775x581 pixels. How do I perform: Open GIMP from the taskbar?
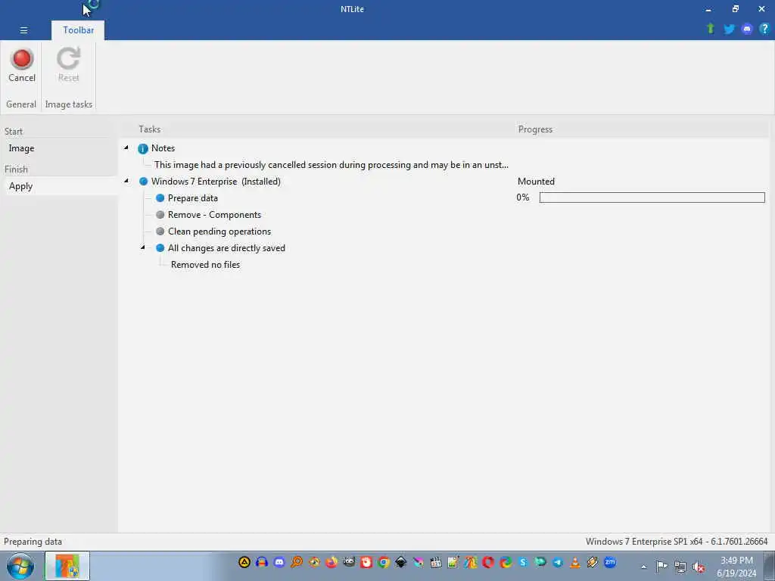point(349,562)
